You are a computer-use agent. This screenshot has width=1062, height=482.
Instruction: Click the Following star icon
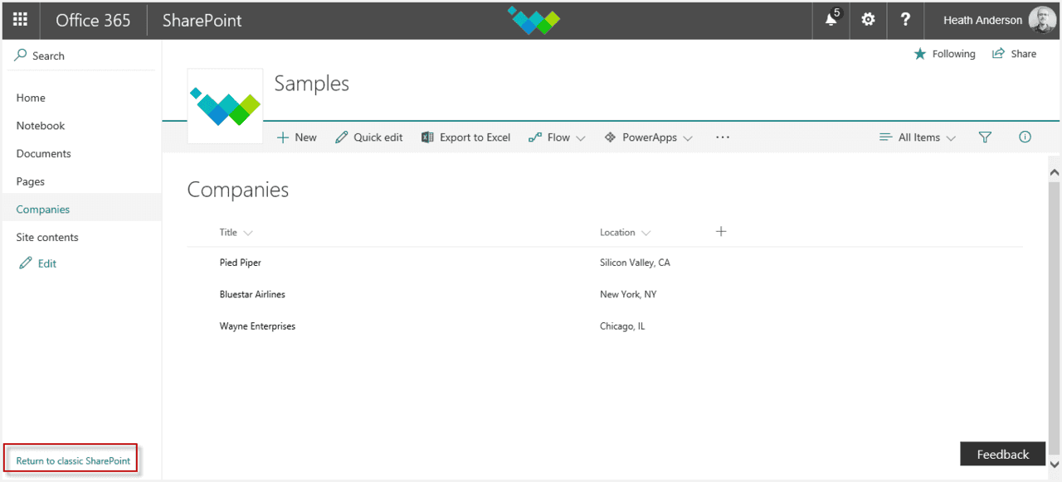point(919,54)
